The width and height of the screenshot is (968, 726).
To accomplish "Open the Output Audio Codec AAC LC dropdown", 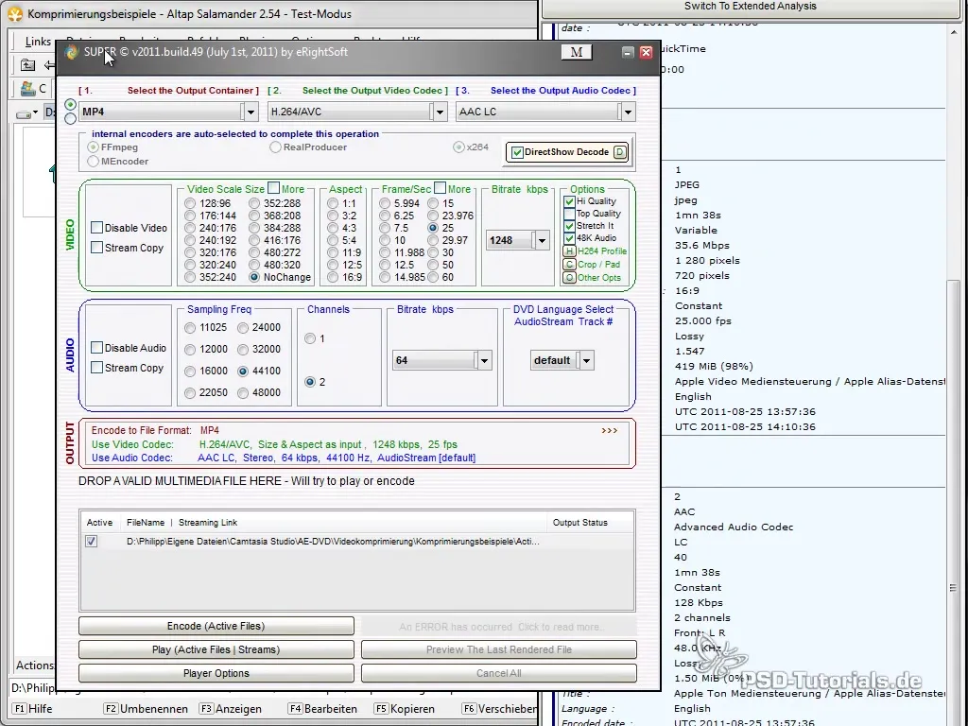I will pos(628,112).
